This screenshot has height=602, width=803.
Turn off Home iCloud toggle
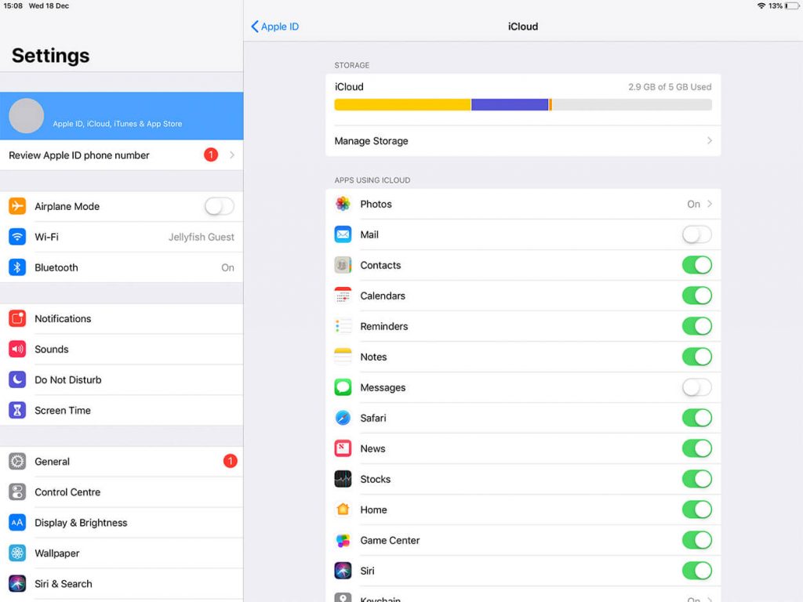[x=697, y=510]
